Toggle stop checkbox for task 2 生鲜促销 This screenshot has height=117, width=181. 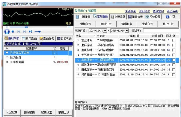[x=174, y=45]
